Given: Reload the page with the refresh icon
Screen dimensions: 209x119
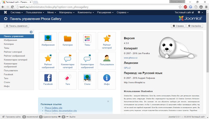Looking at the screenshot, I should pyautogui.click(x=12, y=7).
